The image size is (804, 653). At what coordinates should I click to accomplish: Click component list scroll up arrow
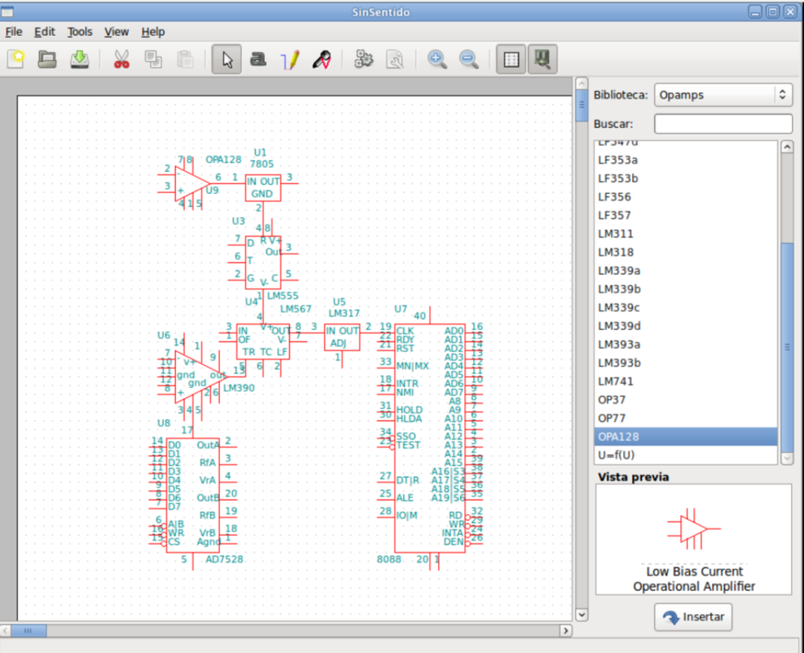787,148
